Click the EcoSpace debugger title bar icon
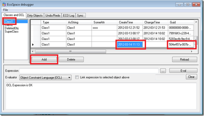 click(x=4, y=4)
